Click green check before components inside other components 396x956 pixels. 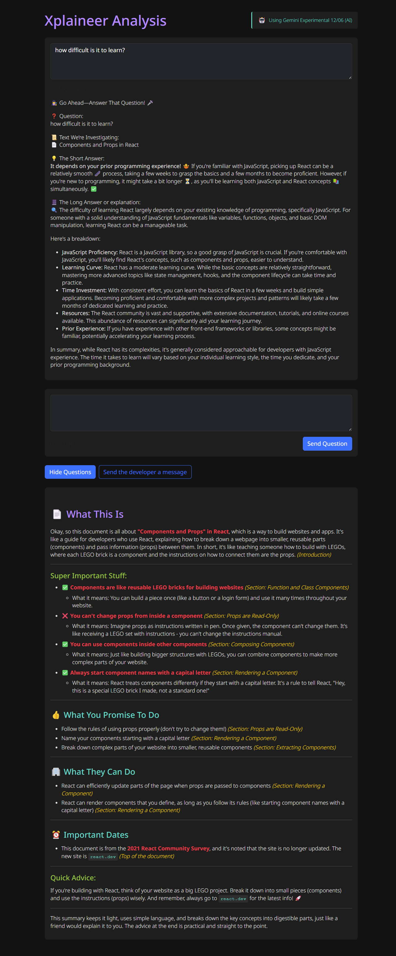tap(65, 644)
